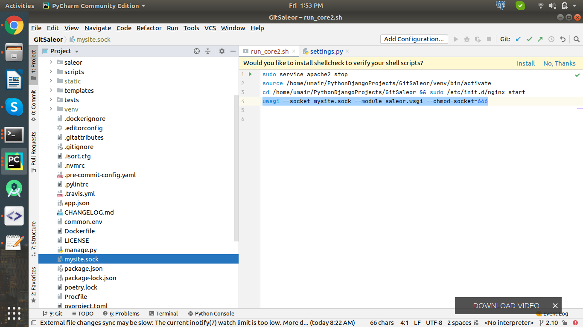The height and width of the screenshot is (327, 583).
Task: Revert changes using the rollback arrow icon
Action: tap(562, 39)
